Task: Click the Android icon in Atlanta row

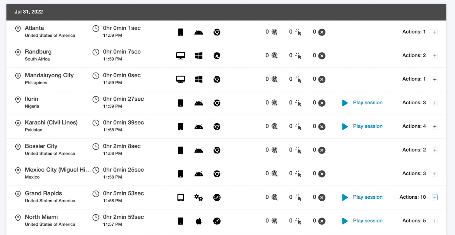Action: 198,32
